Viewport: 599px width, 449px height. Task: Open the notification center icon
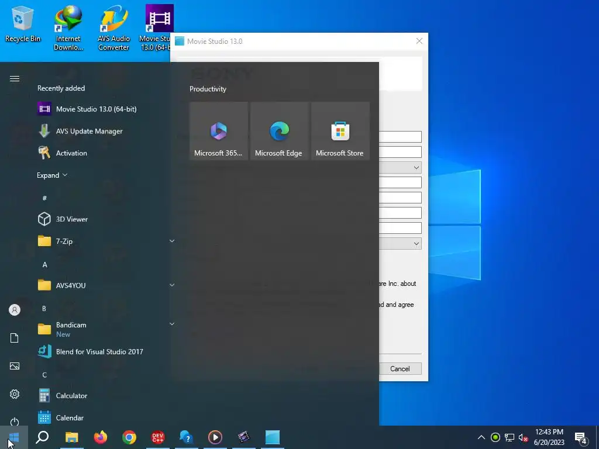(x=581, y=438)
